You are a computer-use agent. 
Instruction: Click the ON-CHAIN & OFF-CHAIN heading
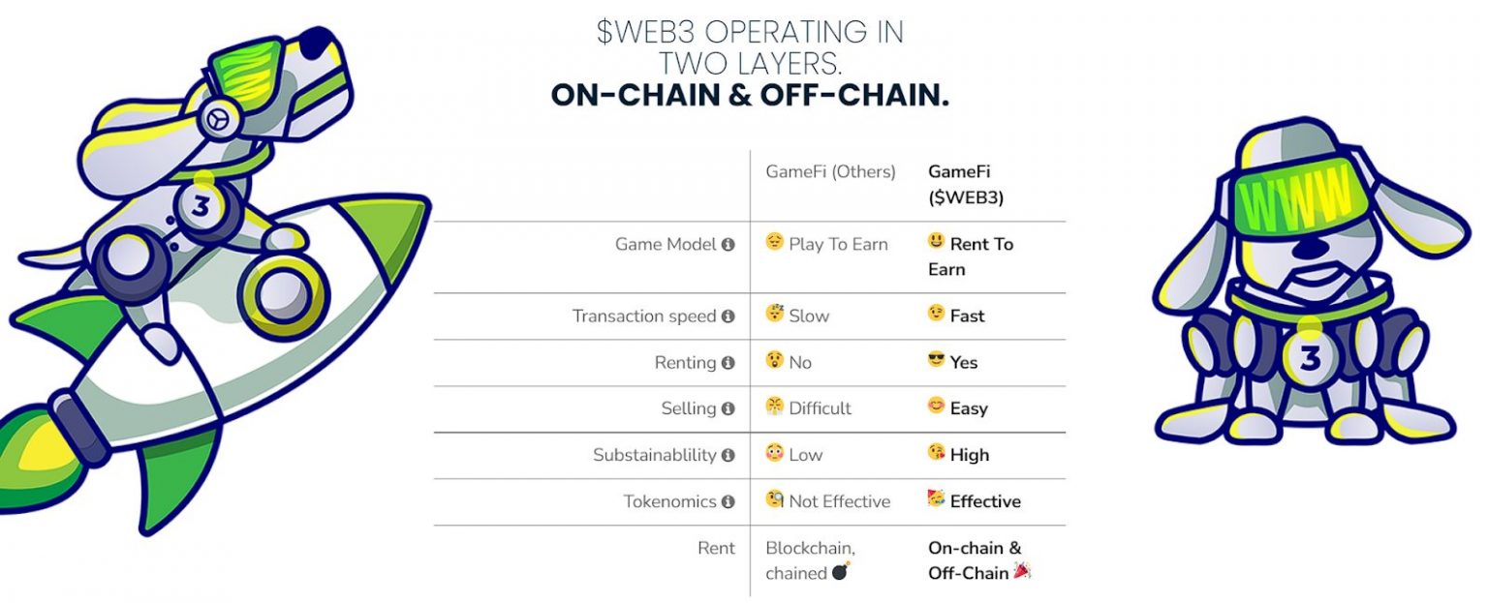pyautogui.click(x=750, y=96)
